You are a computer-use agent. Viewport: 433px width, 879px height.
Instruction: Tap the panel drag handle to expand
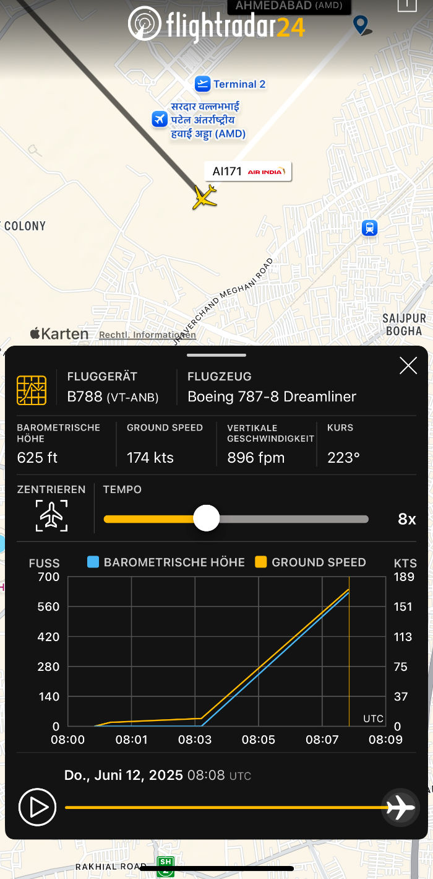click(x=216, y=356)
